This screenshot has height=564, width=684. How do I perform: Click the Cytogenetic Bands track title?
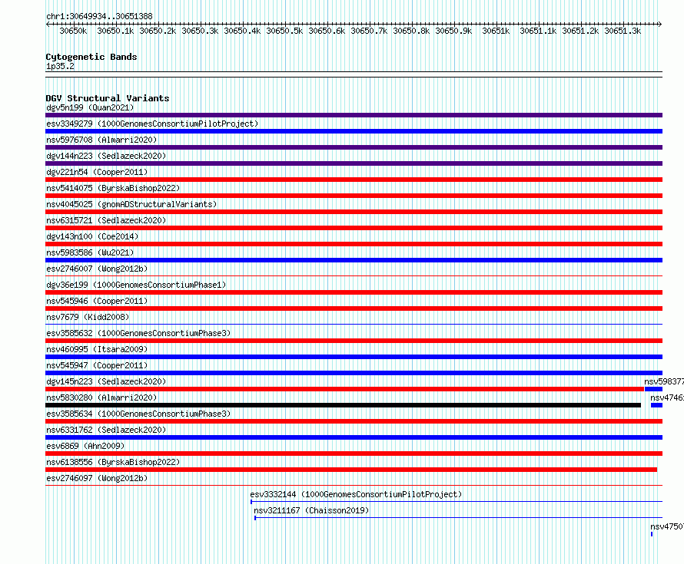91,57
